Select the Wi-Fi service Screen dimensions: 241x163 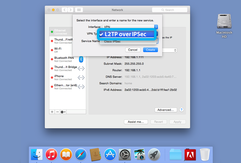[x=61, y=50]
